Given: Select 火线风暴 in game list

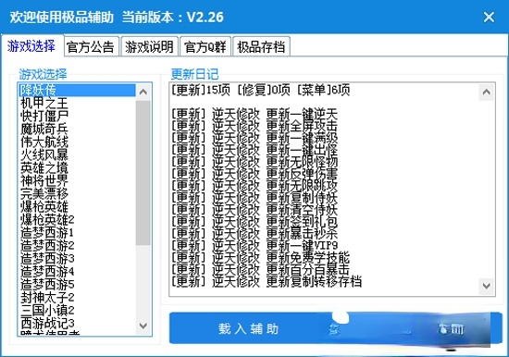Looking at the screenshot, I should point(77,154).
